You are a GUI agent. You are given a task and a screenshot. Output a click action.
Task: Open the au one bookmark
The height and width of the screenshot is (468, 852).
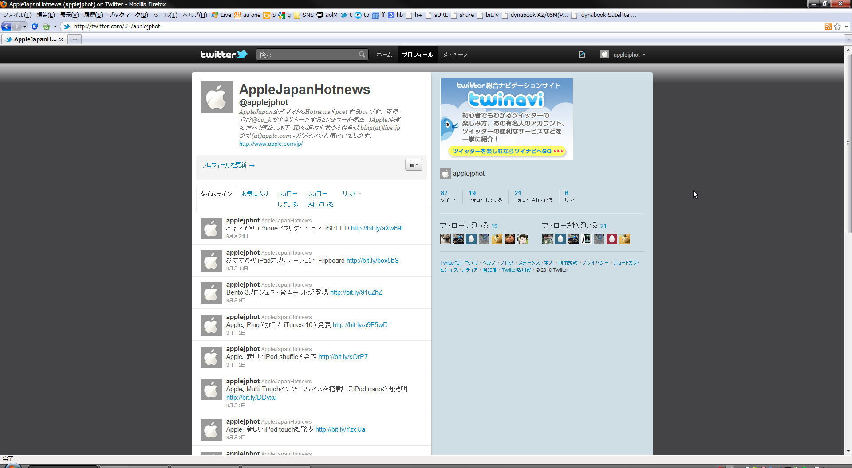tap(248, 15)
